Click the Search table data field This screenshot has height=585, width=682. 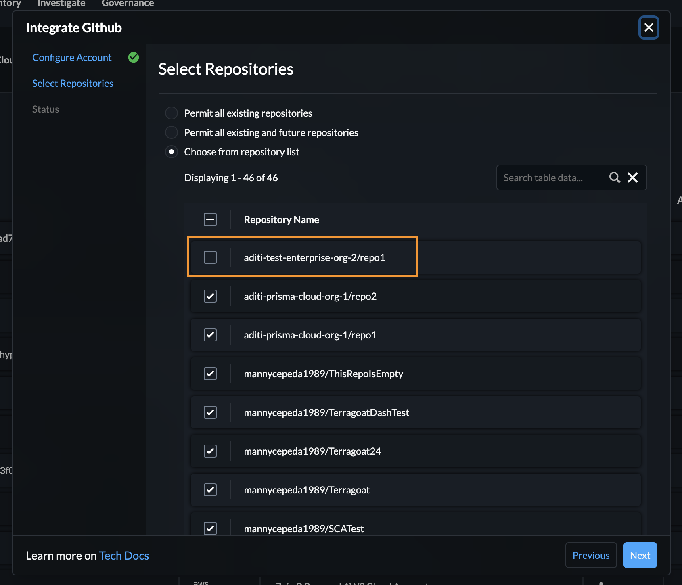553,178
